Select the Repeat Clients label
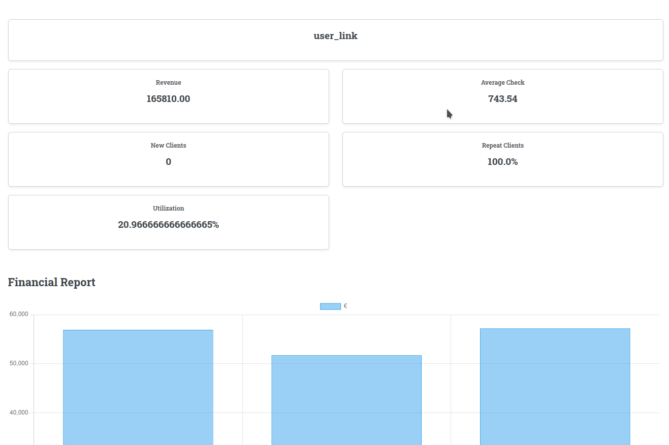Image resolution: width=669 pixels, height=445 pixels. 502,146
